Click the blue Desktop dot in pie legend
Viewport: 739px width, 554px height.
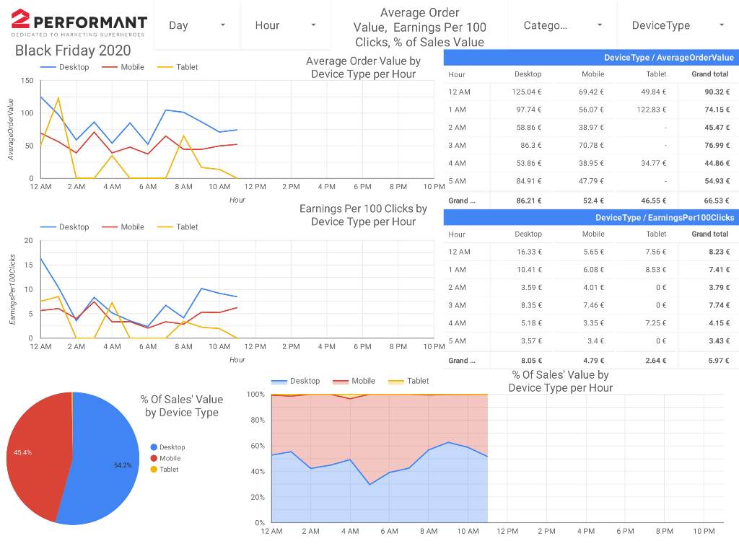(x=154, y=447)
